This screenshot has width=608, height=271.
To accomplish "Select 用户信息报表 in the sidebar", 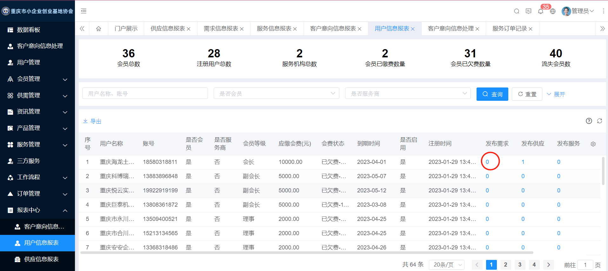I will click(37, 243).
